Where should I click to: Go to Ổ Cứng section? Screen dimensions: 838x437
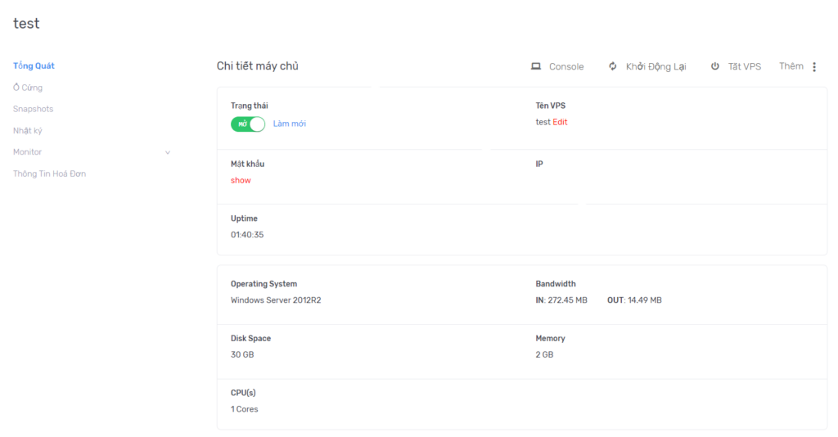click(28, 88)
